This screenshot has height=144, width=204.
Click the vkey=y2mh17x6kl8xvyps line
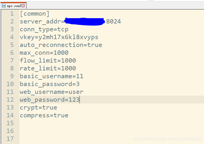59,37
